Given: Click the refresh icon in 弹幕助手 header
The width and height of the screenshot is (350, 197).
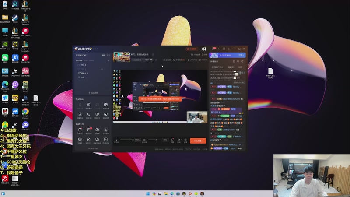Looking at the screenshot, I should 242,61.
